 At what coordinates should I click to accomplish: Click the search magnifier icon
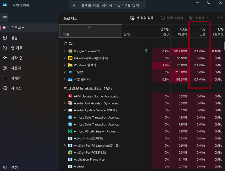click(x=74, y=5)
